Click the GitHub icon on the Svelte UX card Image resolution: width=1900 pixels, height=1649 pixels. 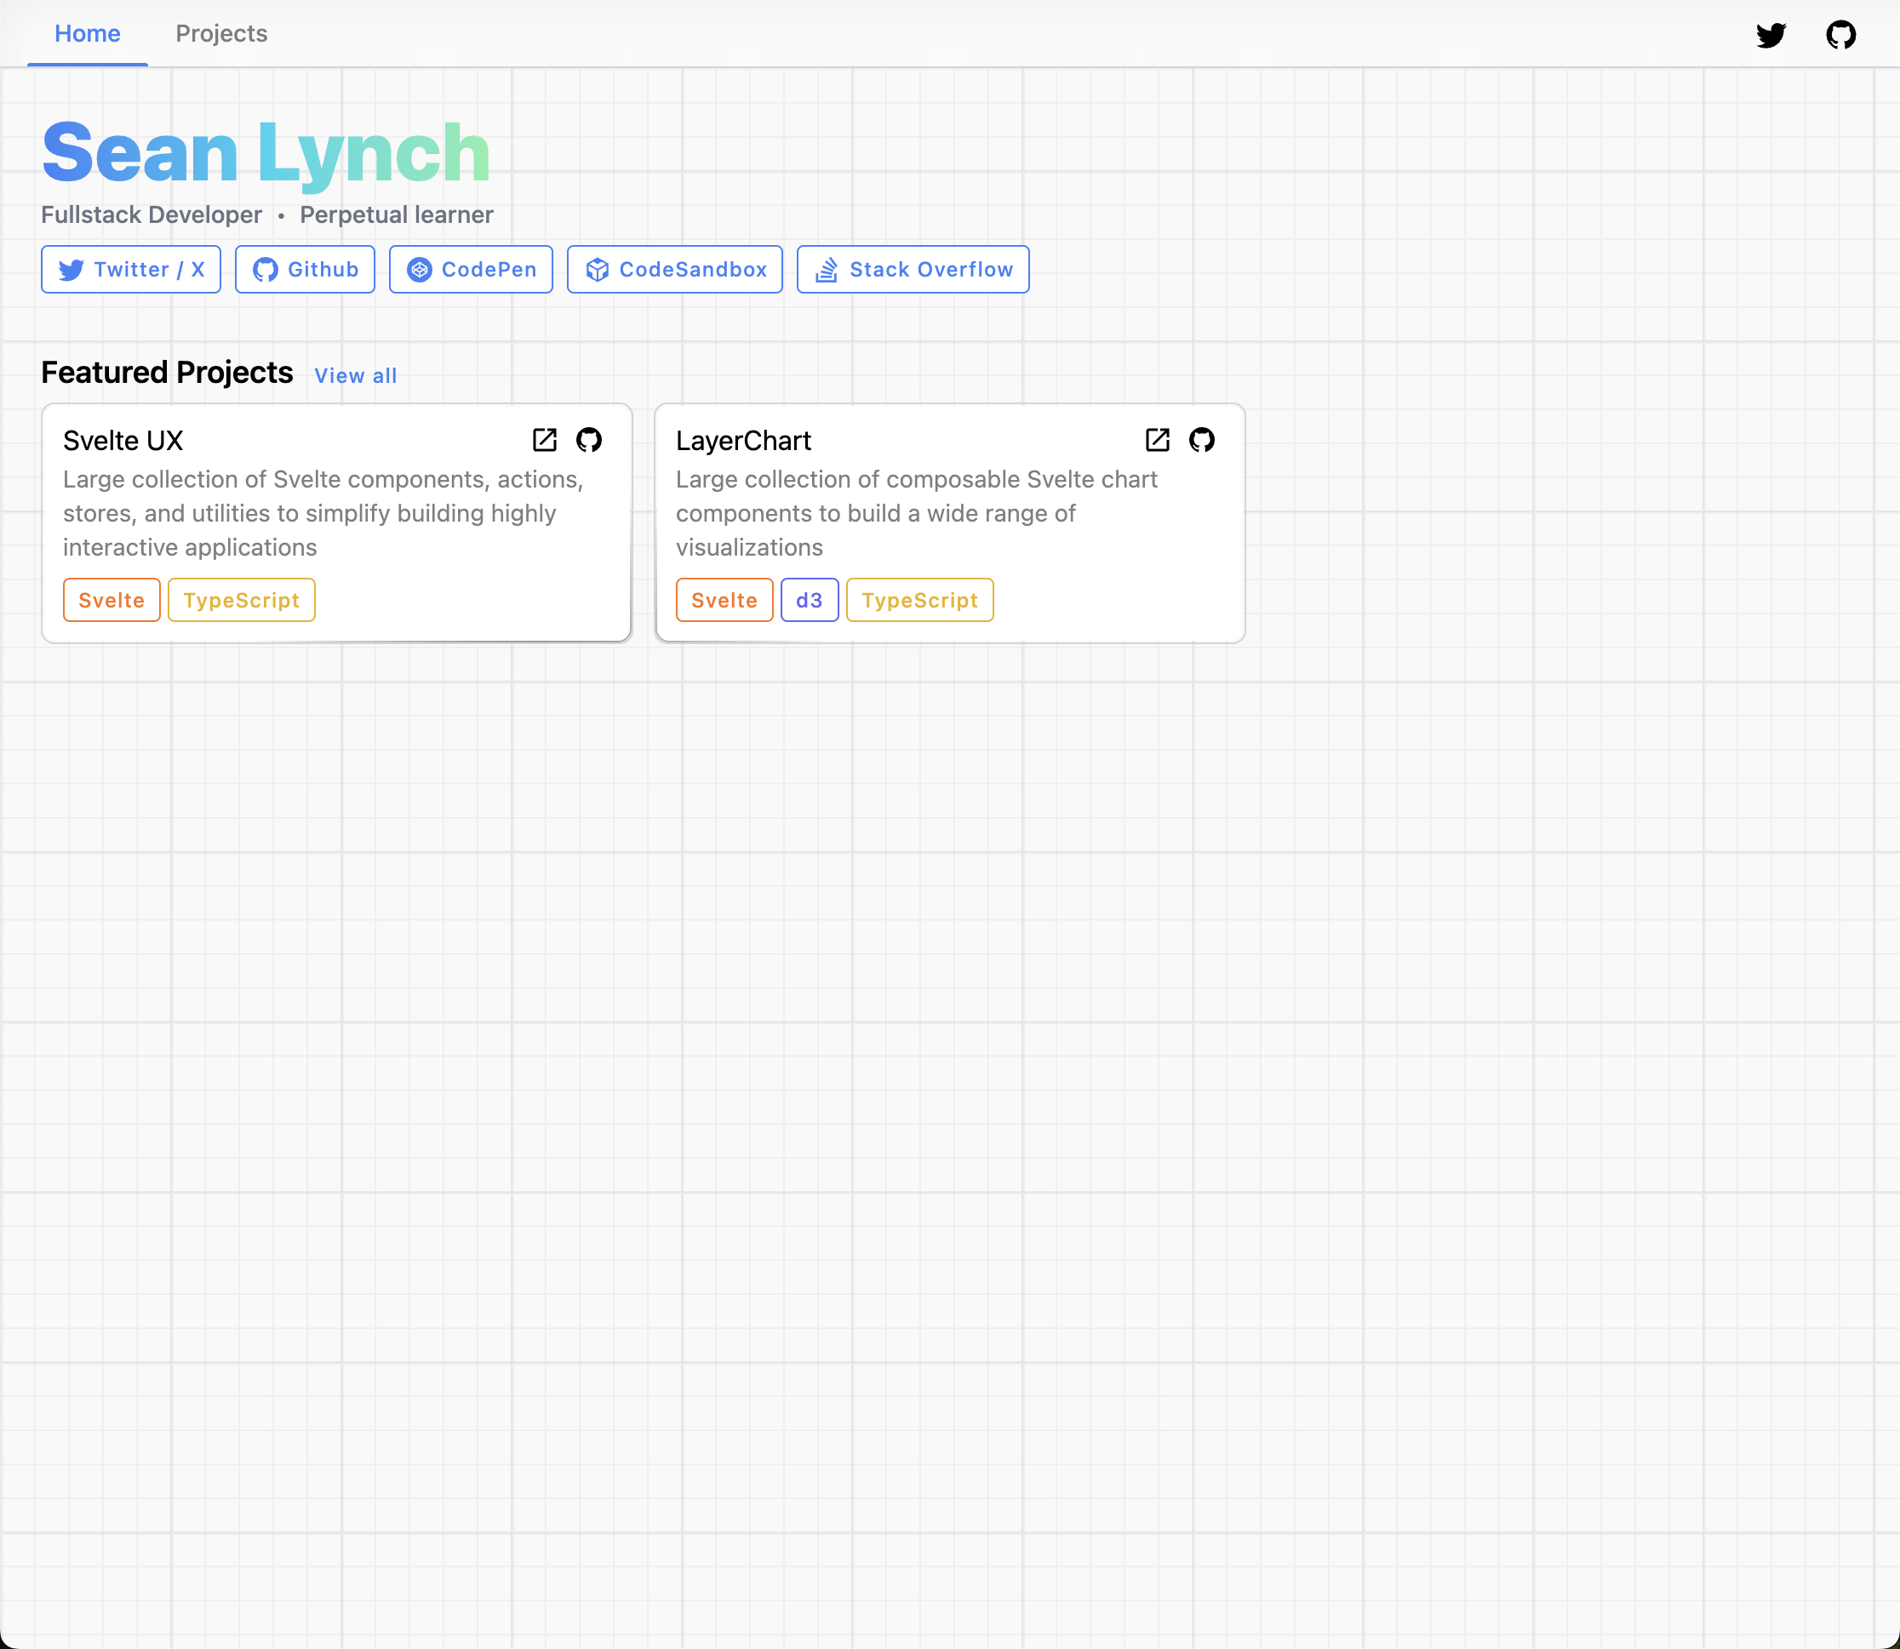pos(589,440)
